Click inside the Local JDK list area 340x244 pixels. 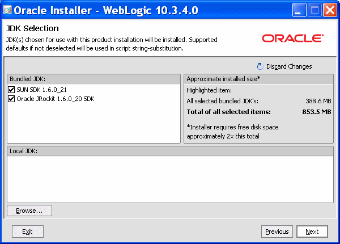tap(170, 179)
